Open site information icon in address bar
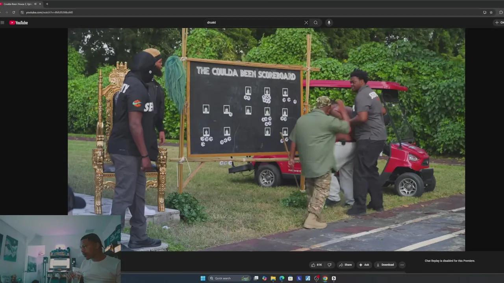Viewport: 504px width, 283px height. point(22,12)
